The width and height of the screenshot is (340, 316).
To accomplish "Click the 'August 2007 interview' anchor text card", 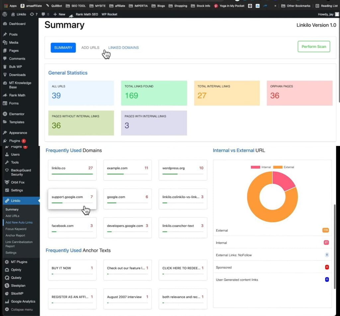I will tap(127, 299).
